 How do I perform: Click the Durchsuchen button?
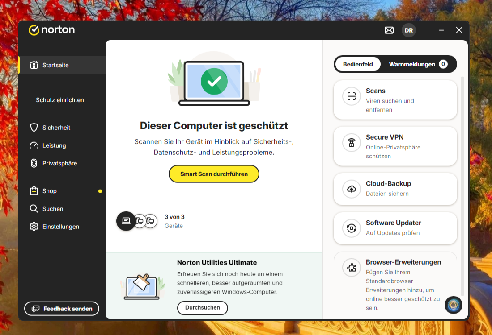pyautogui.click(x=203, y=308)
